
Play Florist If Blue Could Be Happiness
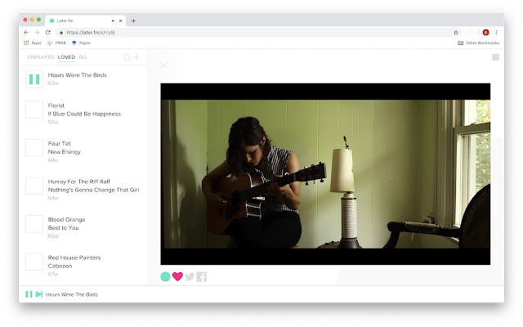[x=34, y=110]
